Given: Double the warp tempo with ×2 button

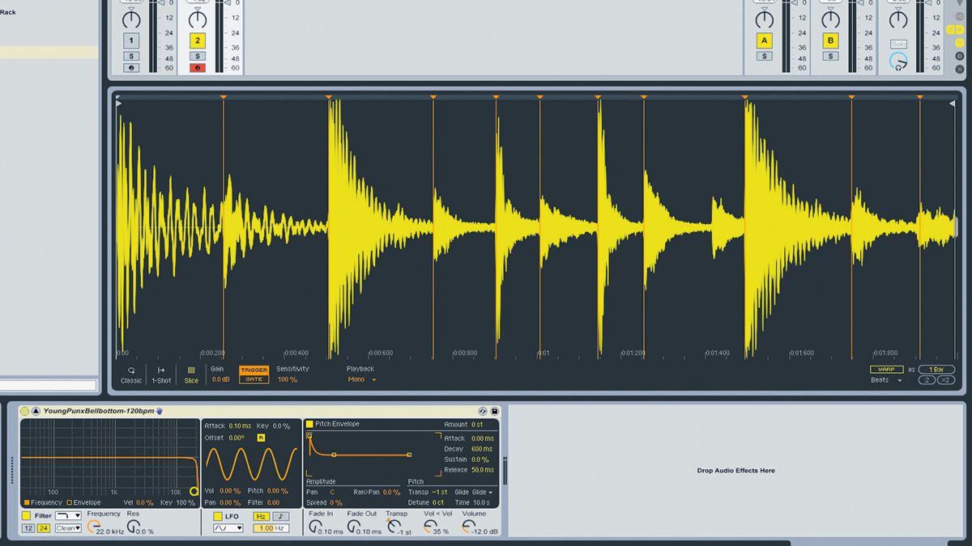Looking at the screenshot, I should (x=948, y=379).
